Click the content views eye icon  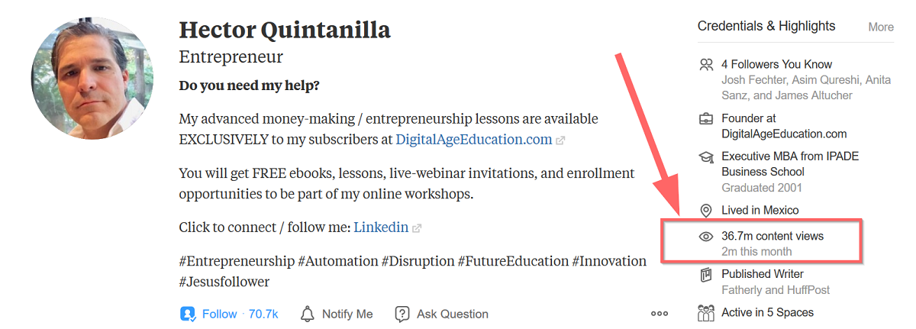coord(706,237)
